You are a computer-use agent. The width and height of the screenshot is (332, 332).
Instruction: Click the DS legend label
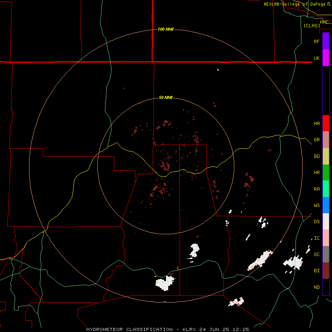[x=317, y=222]
